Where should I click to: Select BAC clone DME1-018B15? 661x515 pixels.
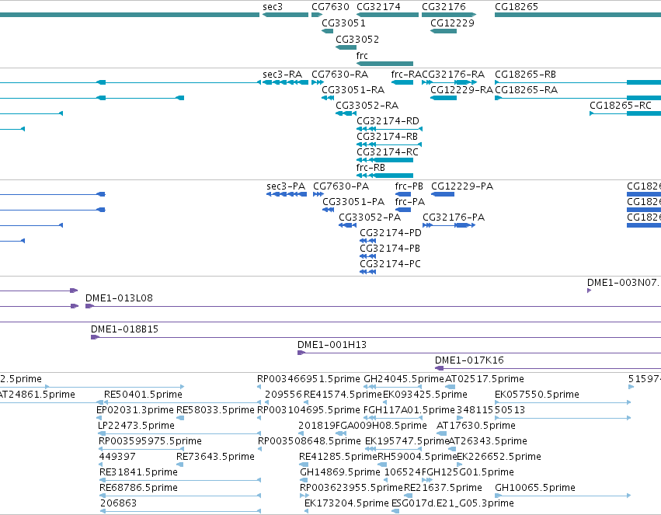pos(376,337)
